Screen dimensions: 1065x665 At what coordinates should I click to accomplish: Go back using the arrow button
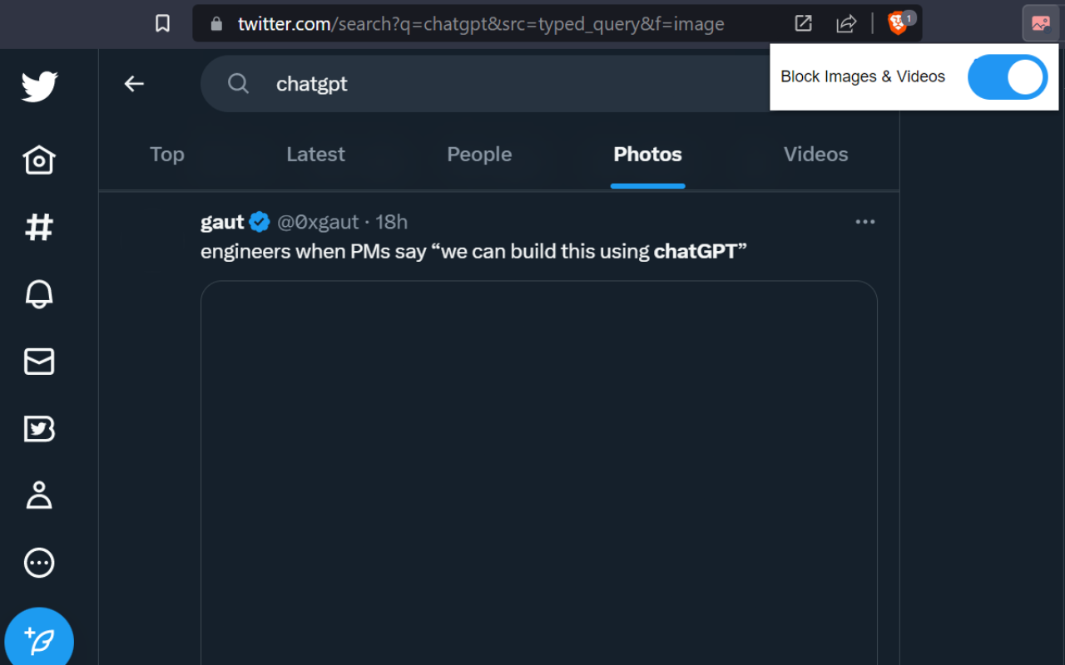[x=134, y=83]
